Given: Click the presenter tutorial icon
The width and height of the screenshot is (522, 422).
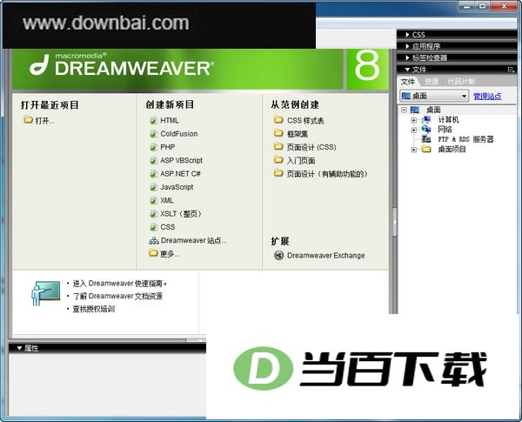Looking at the screenshot, I should [46, 293].
